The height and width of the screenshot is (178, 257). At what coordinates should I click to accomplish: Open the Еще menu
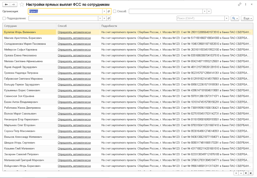tap(247, 18)
